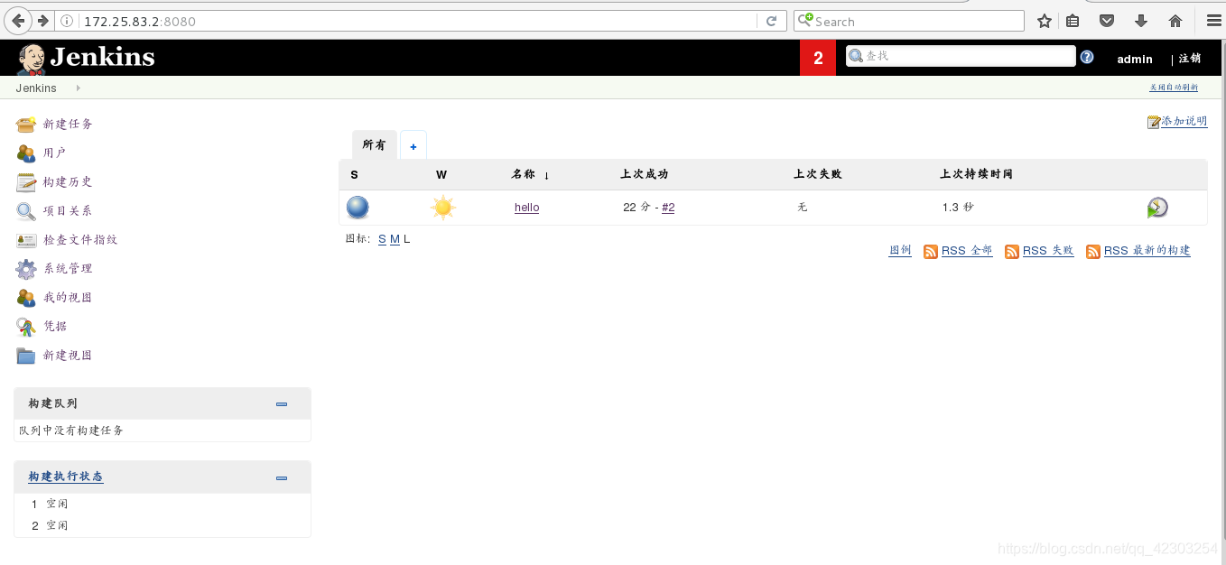Viewport: 1226px width, 565px height.
Task: Reload the page with the refresh icon
Action: 771,21
